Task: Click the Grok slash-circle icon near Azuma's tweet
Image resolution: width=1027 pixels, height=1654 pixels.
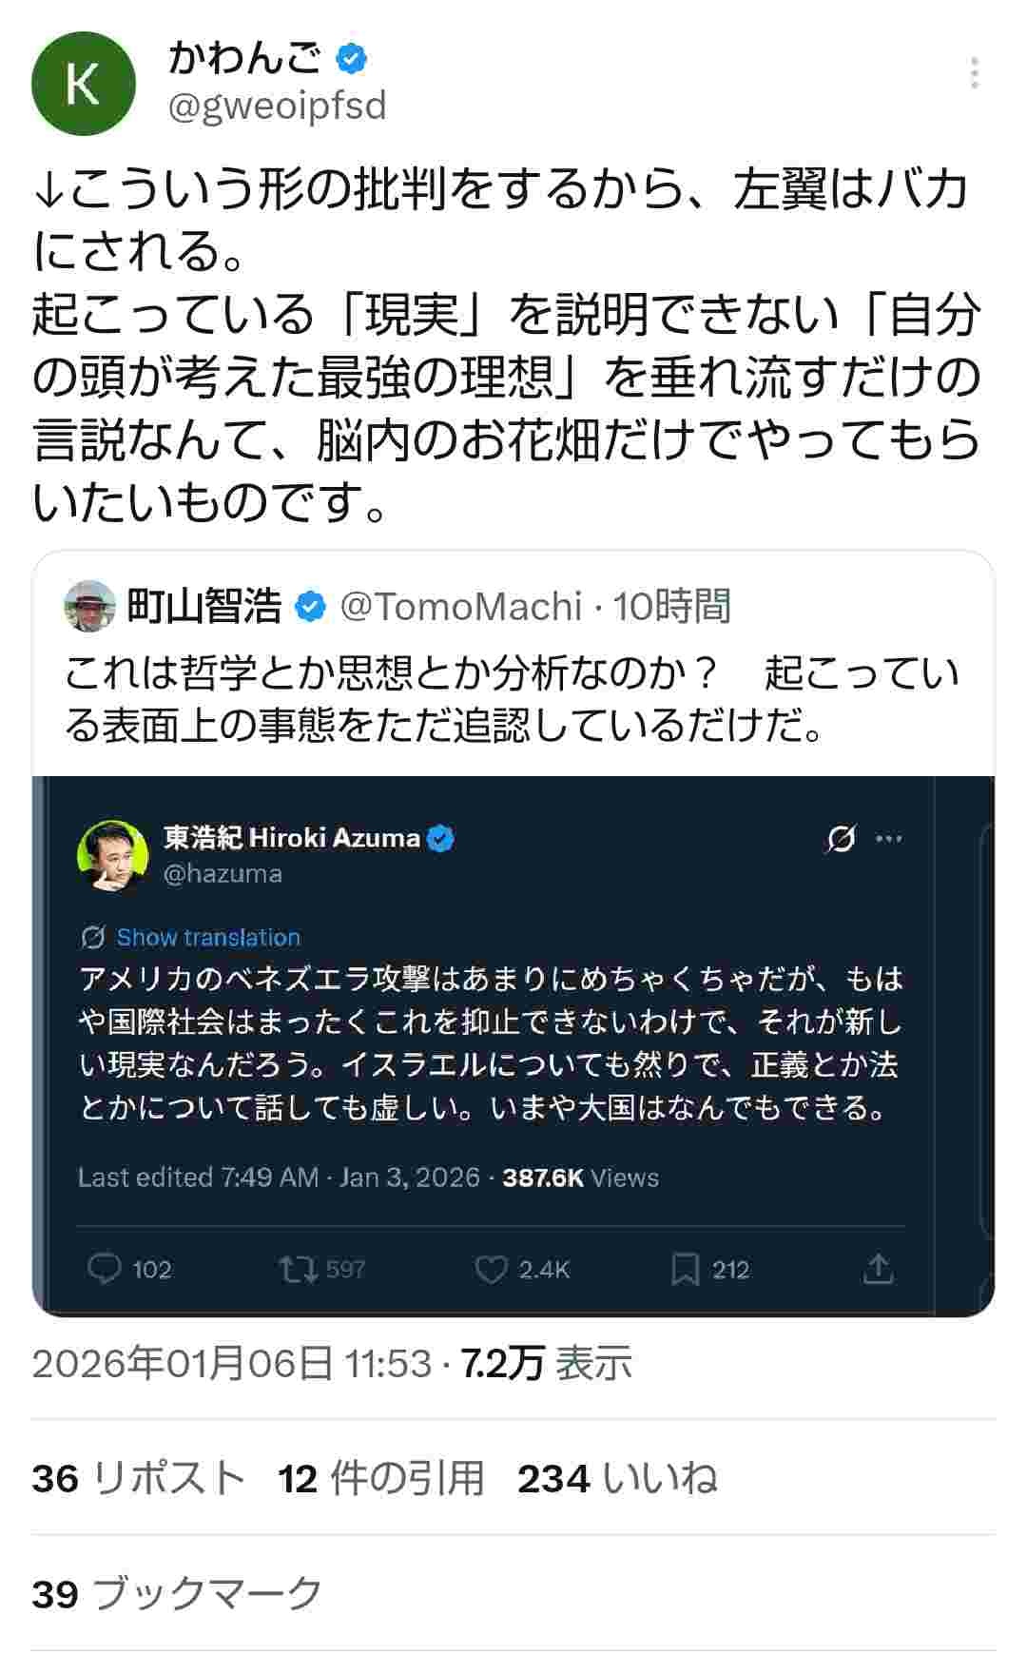Action: point(842,839)
